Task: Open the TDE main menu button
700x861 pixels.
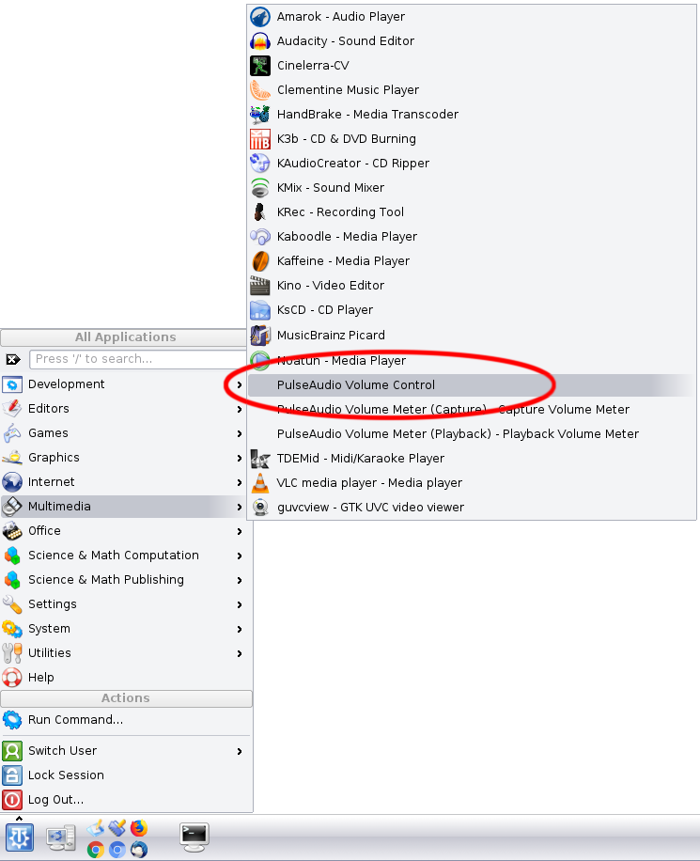Action: 20,838
